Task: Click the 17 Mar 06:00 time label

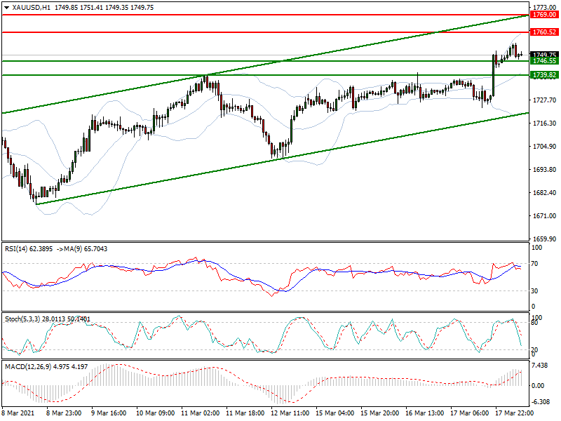Action: pos(469,413)
